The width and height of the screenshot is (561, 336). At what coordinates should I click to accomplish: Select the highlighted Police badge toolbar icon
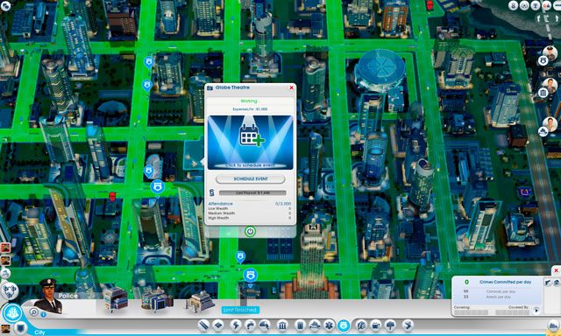[x=344, y=325]
